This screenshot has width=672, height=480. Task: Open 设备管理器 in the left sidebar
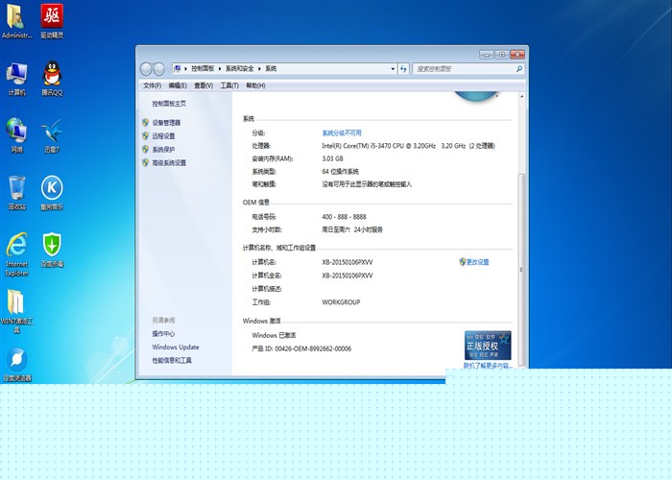(166, 123)
